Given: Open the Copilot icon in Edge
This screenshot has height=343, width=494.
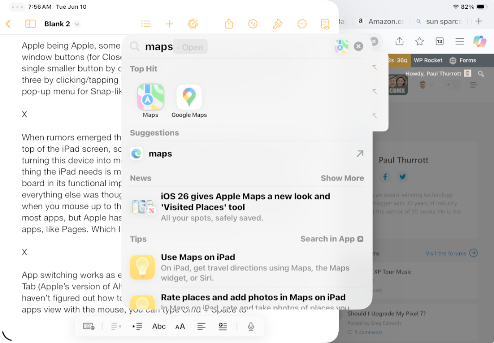Looking at the screenshot, I should pyautogui.click(x=479, y=42).
